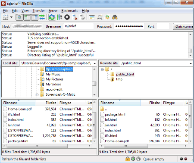Click the encryption lock icon in status bar

128,159
